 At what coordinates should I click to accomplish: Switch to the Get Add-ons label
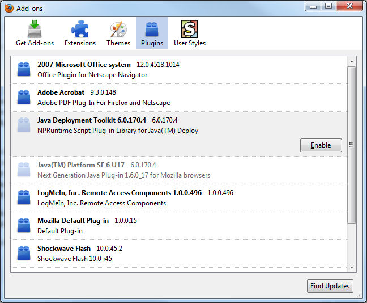[x=35, y=43]
